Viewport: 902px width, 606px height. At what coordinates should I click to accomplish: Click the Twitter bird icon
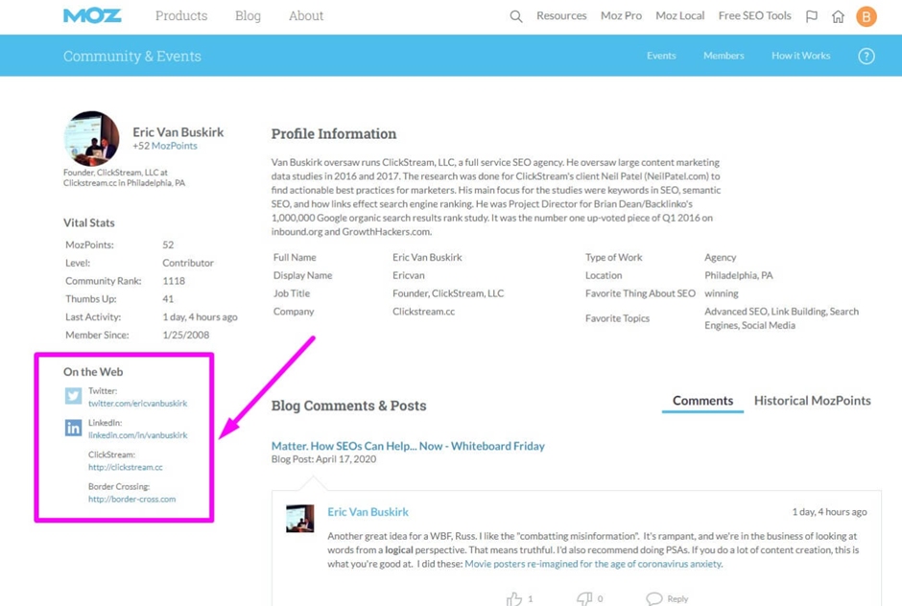73,396
